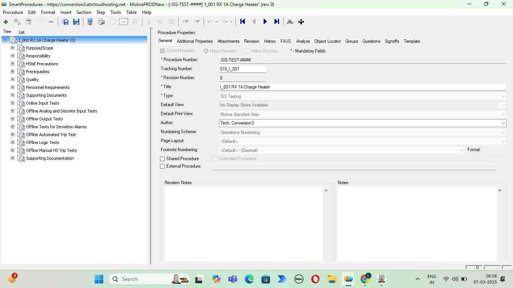Open Microsoft Edge from taskbar
This screenshot has height=288, width=513.
pos(249,279)
